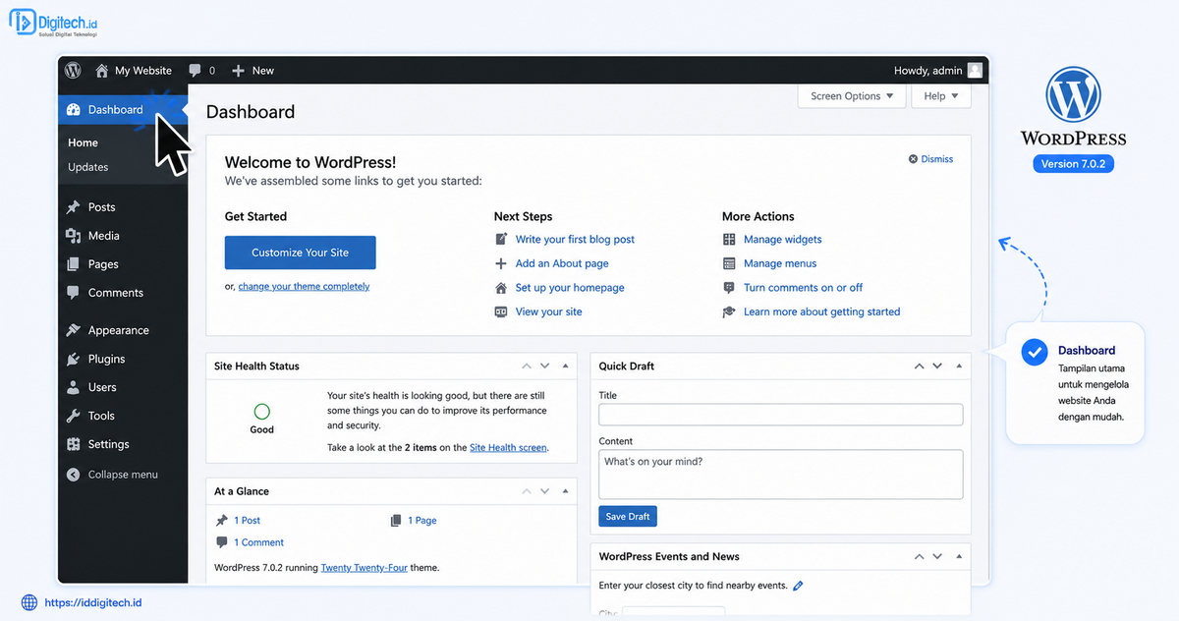Image resolution: width=1179 pixels, height=621 pixels.
Task: Click the Learn more about getting started link
Action: tap(822, 311)
